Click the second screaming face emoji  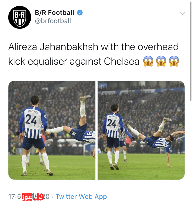(x=161, y=61)
